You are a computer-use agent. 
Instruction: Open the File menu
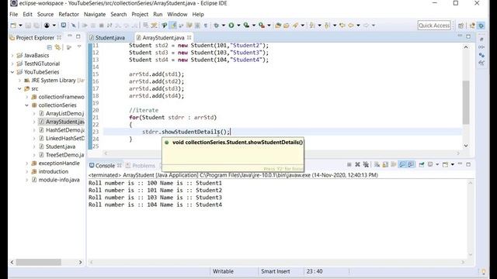pyautogui.click(x=14, y=14)
